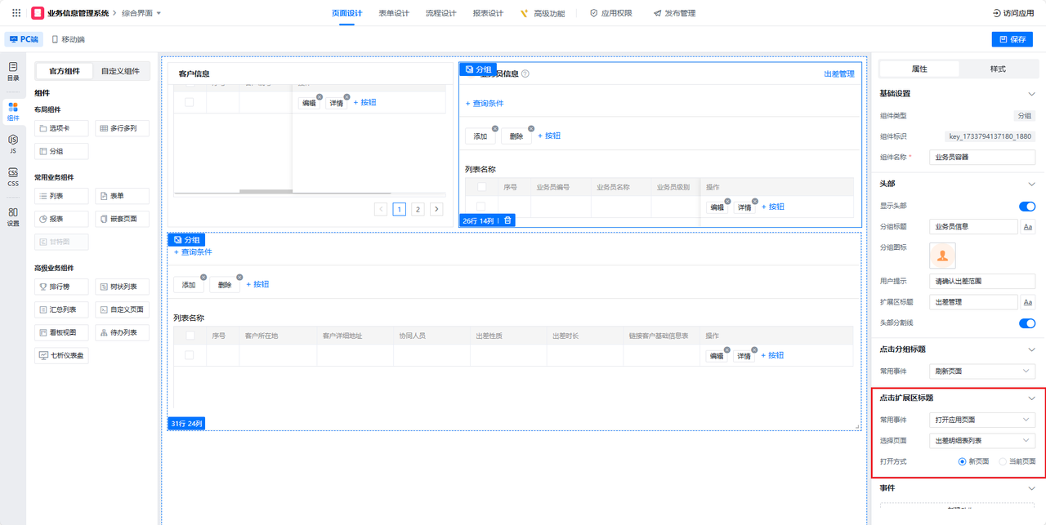This screenshot has width=1046, height=525.
Task: Click the 出差管理 link
Action: (x=838, y=74)
